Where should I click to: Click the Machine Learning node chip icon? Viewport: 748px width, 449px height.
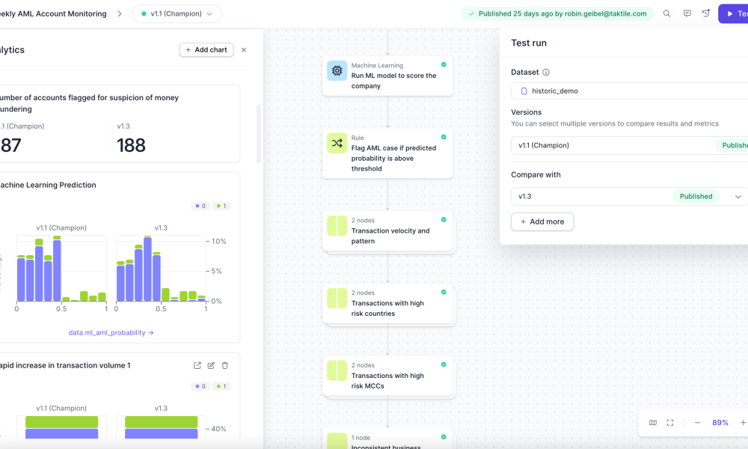pyautogui.click(x=337, y=70)
